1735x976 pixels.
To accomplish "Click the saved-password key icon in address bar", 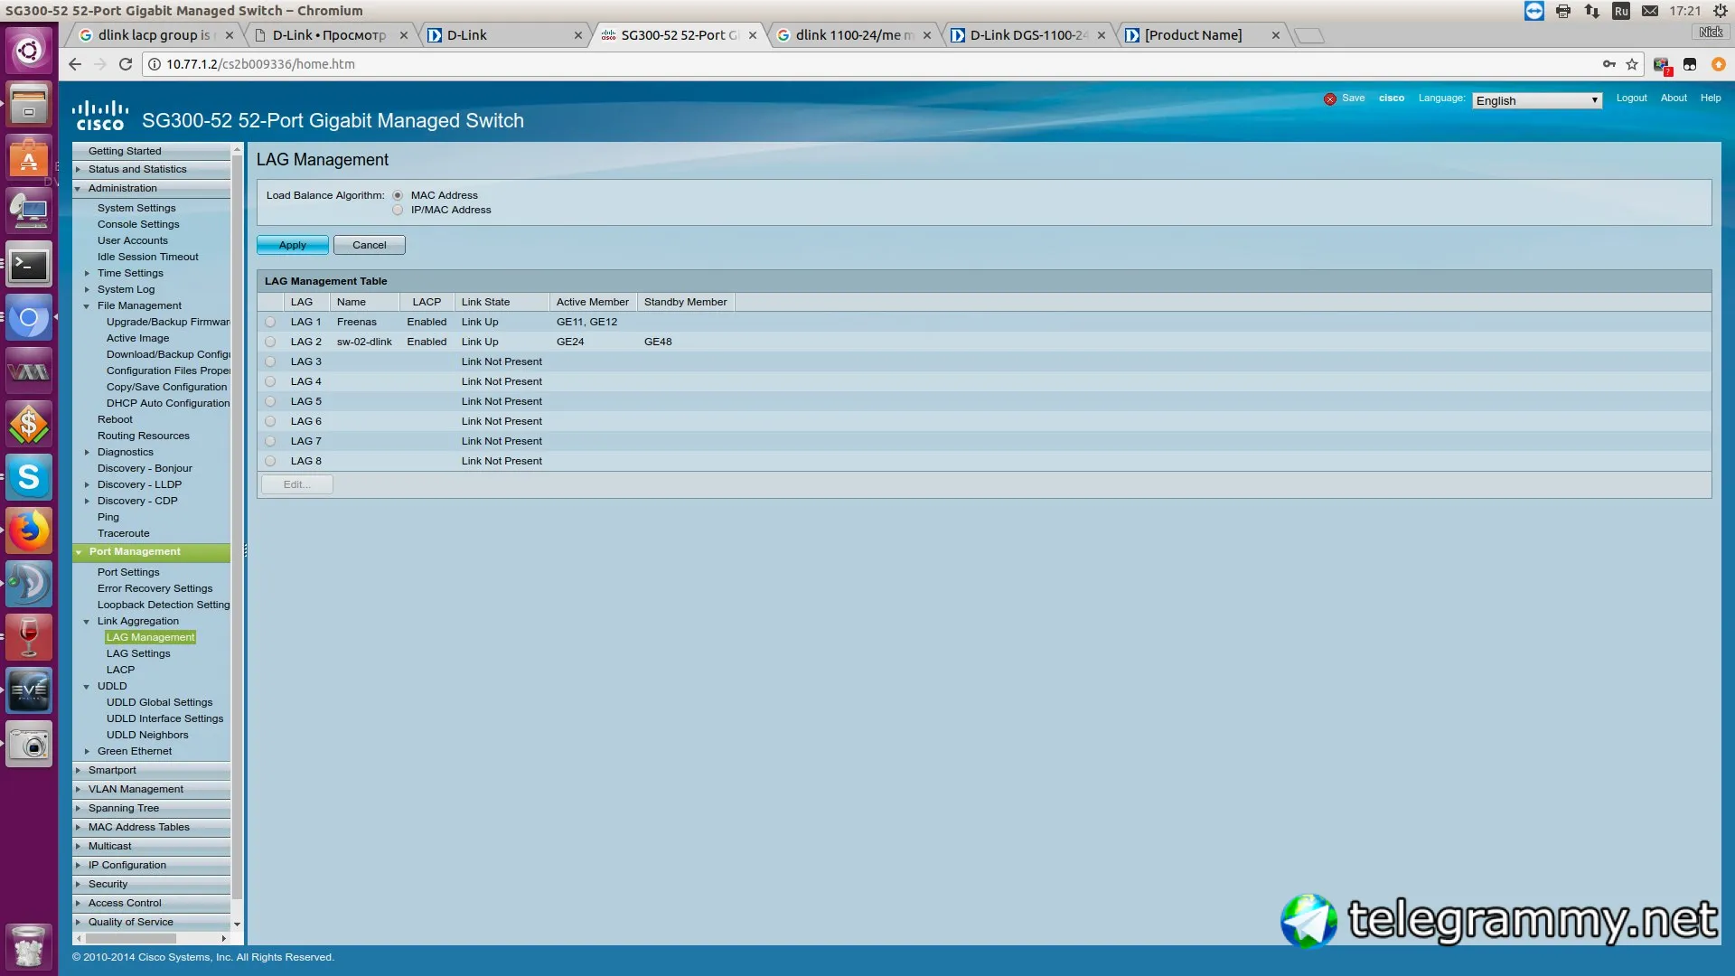I will pos(1609,64).
